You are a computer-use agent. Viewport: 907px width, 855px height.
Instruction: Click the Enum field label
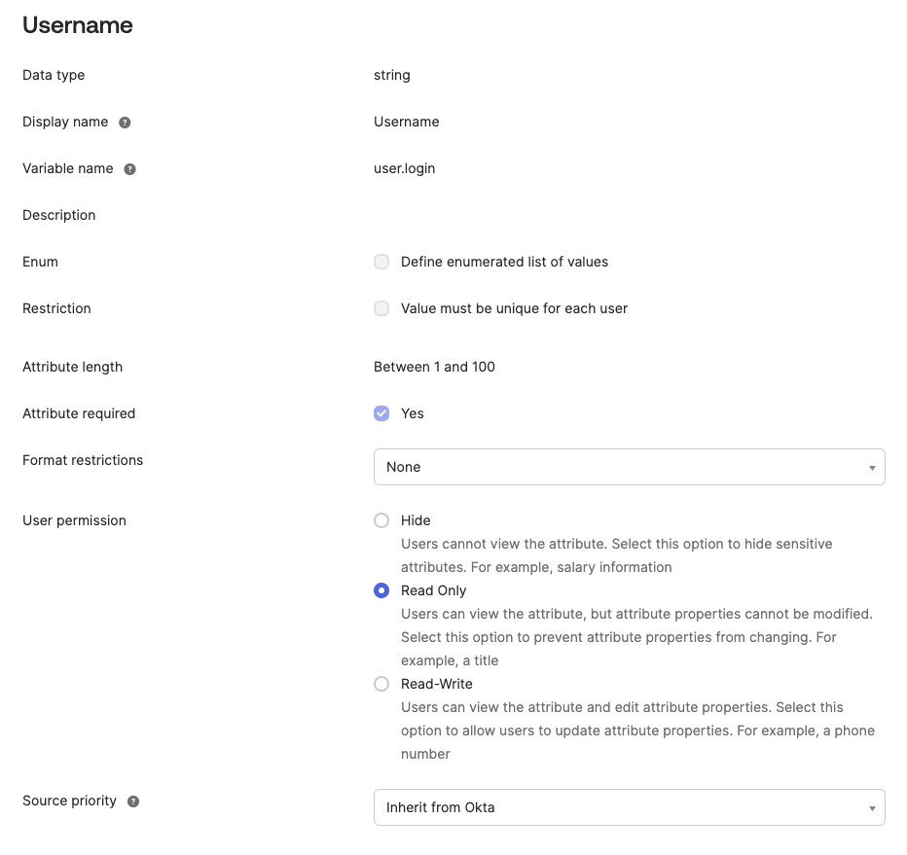point(40,262)
